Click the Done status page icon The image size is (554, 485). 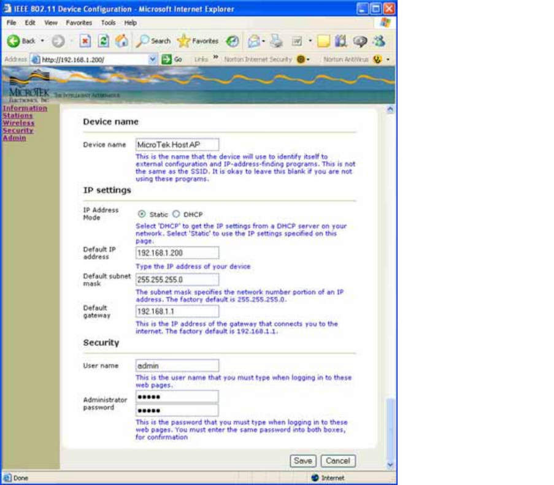pyautogui.click(x=7, y=478)
